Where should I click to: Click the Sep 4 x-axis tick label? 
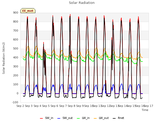(x=37, y=106)
